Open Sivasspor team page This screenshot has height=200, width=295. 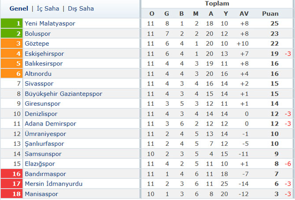(x=39, y=84)
